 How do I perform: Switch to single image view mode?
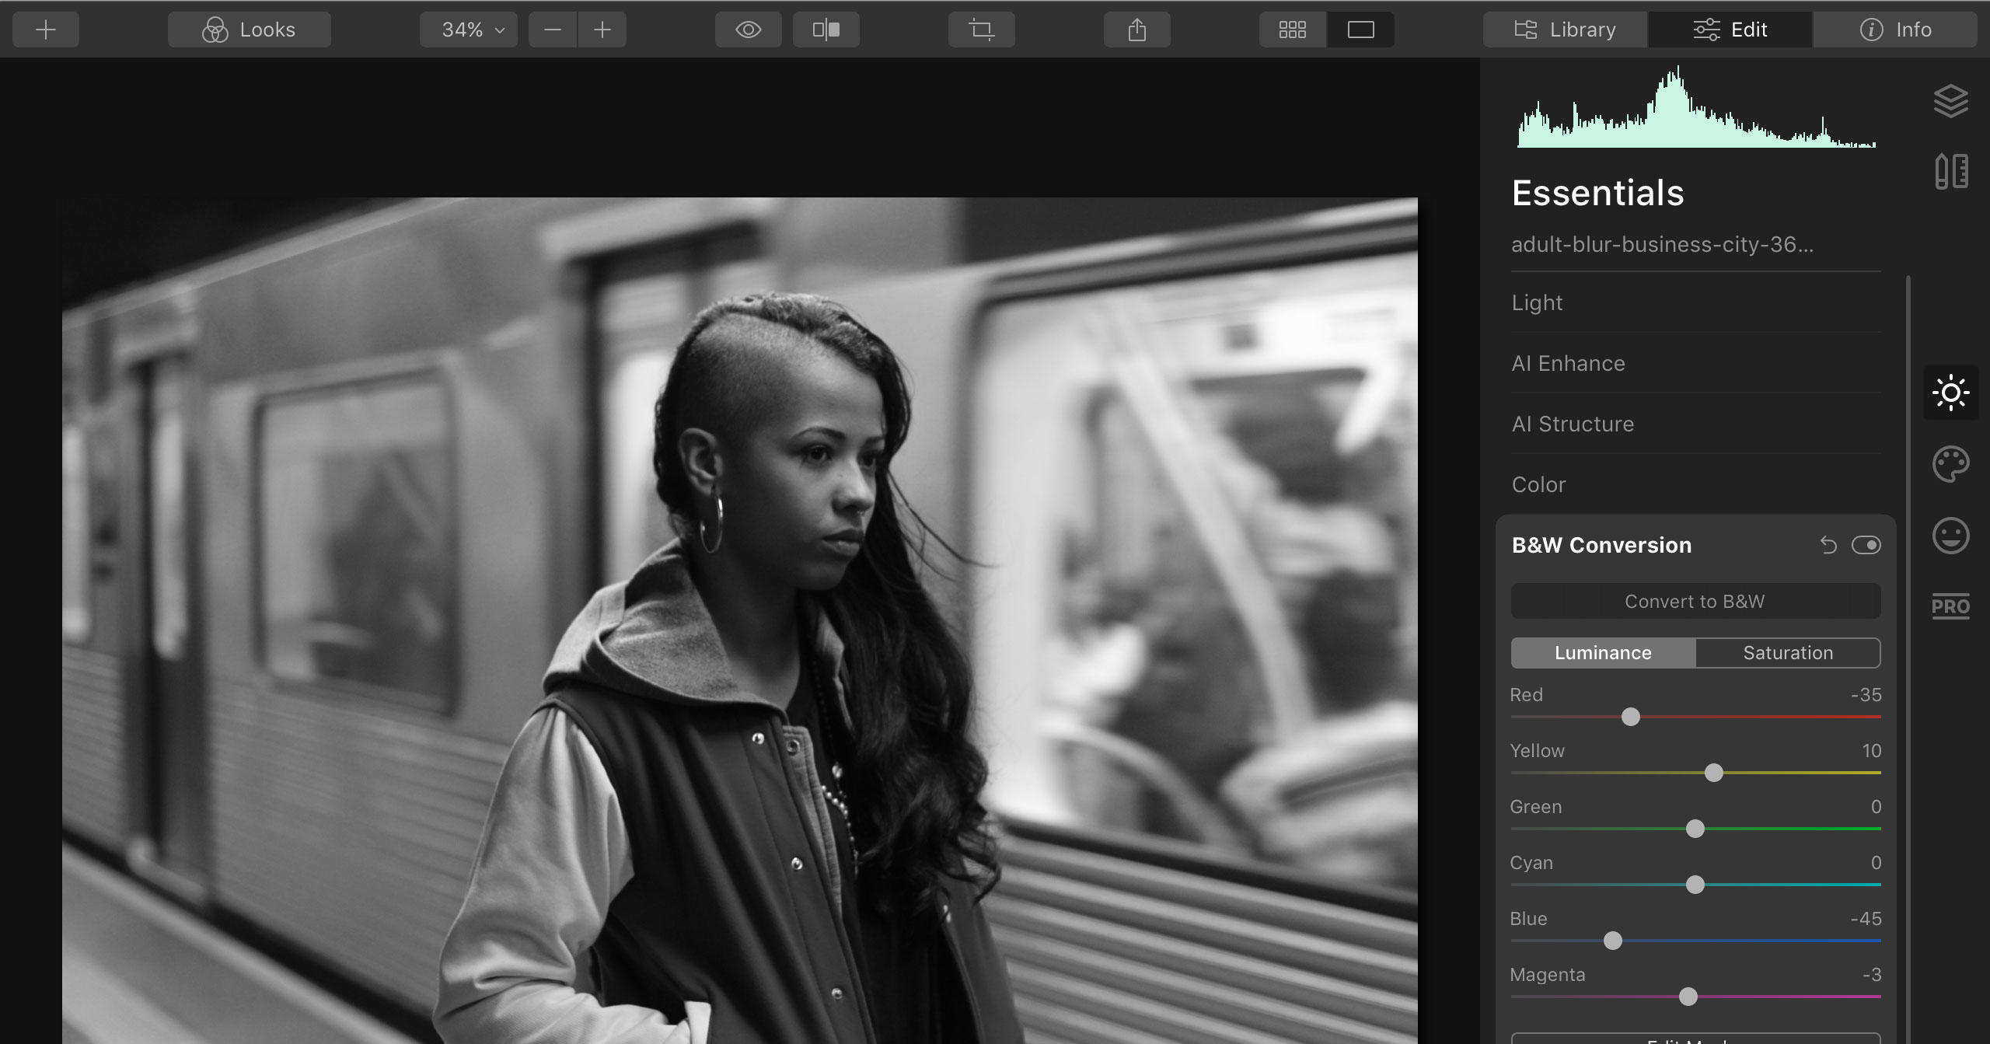pos(1360,30)
